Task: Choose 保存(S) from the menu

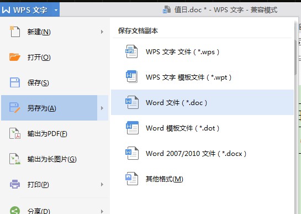Action: pyautogui.click(x=55, y=83)
